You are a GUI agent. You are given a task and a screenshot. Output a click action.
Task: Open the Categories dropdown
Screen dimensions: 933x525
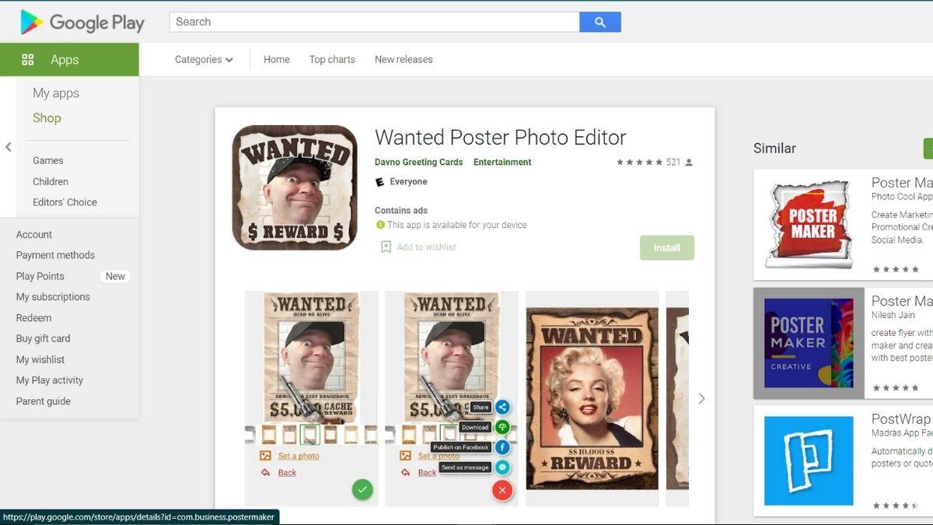tap(204, 59)
